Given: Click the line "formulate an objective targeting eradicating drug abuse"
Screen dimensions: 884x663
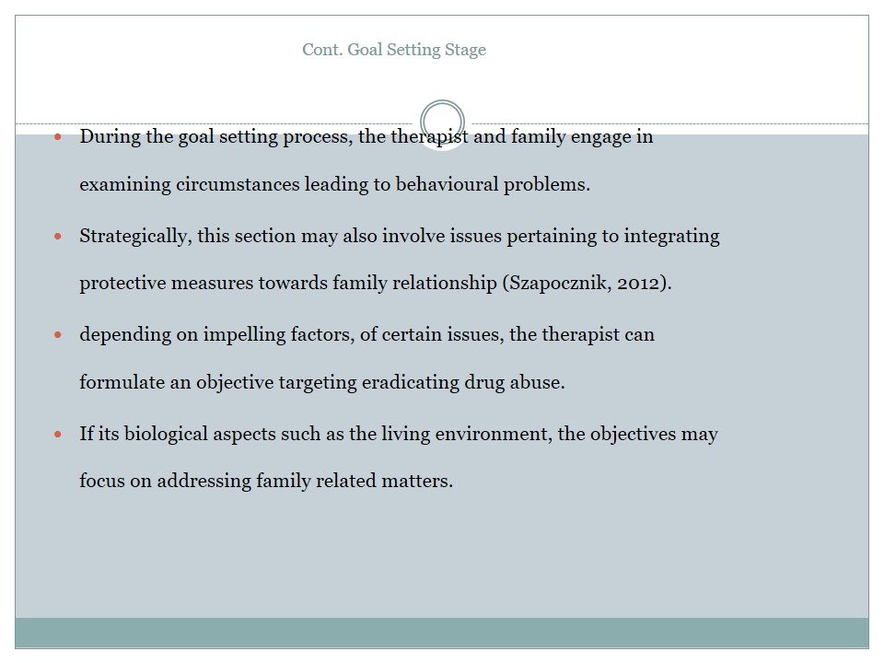Looking at the screenshot, I should [321, 382].
